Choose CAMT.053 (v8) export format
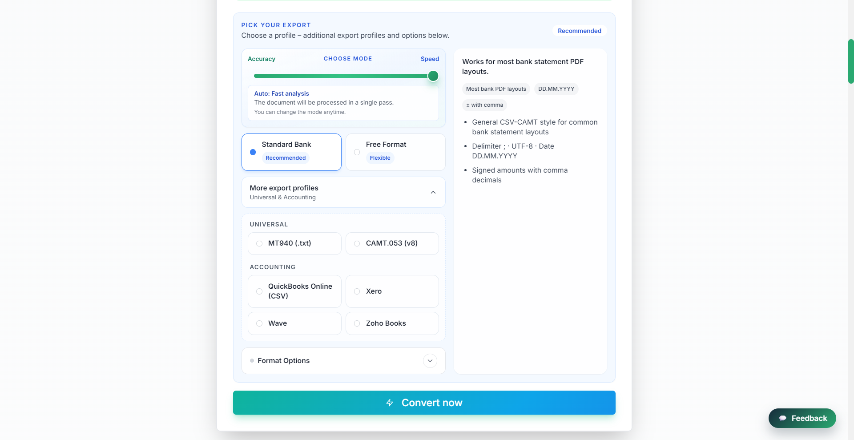Viewport: 854px width, 440px height. pos(392,243)
